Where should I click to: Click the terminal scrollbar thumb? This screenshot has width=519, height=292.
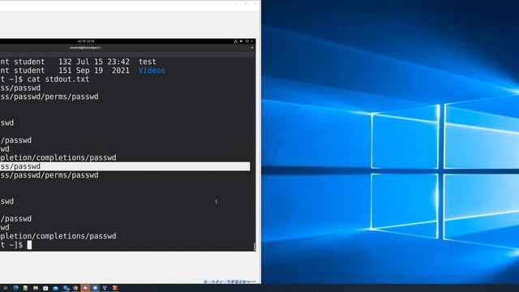(254, 247)
